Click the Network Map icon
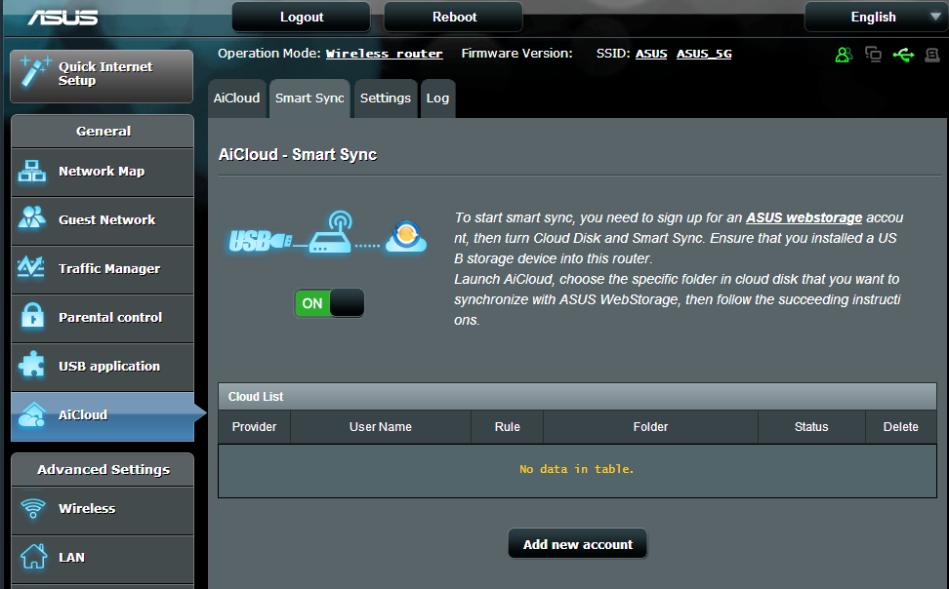This screenshot has height=589, width=949. point(32,171)
